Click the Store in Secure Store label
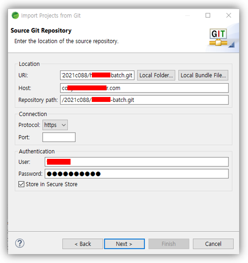This screenshot has height=263, width=248. point(51,184)
